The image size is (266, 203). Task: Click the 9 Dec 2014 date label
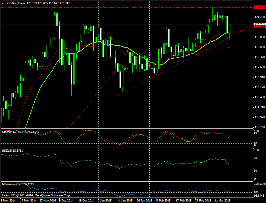click(66, 201)
